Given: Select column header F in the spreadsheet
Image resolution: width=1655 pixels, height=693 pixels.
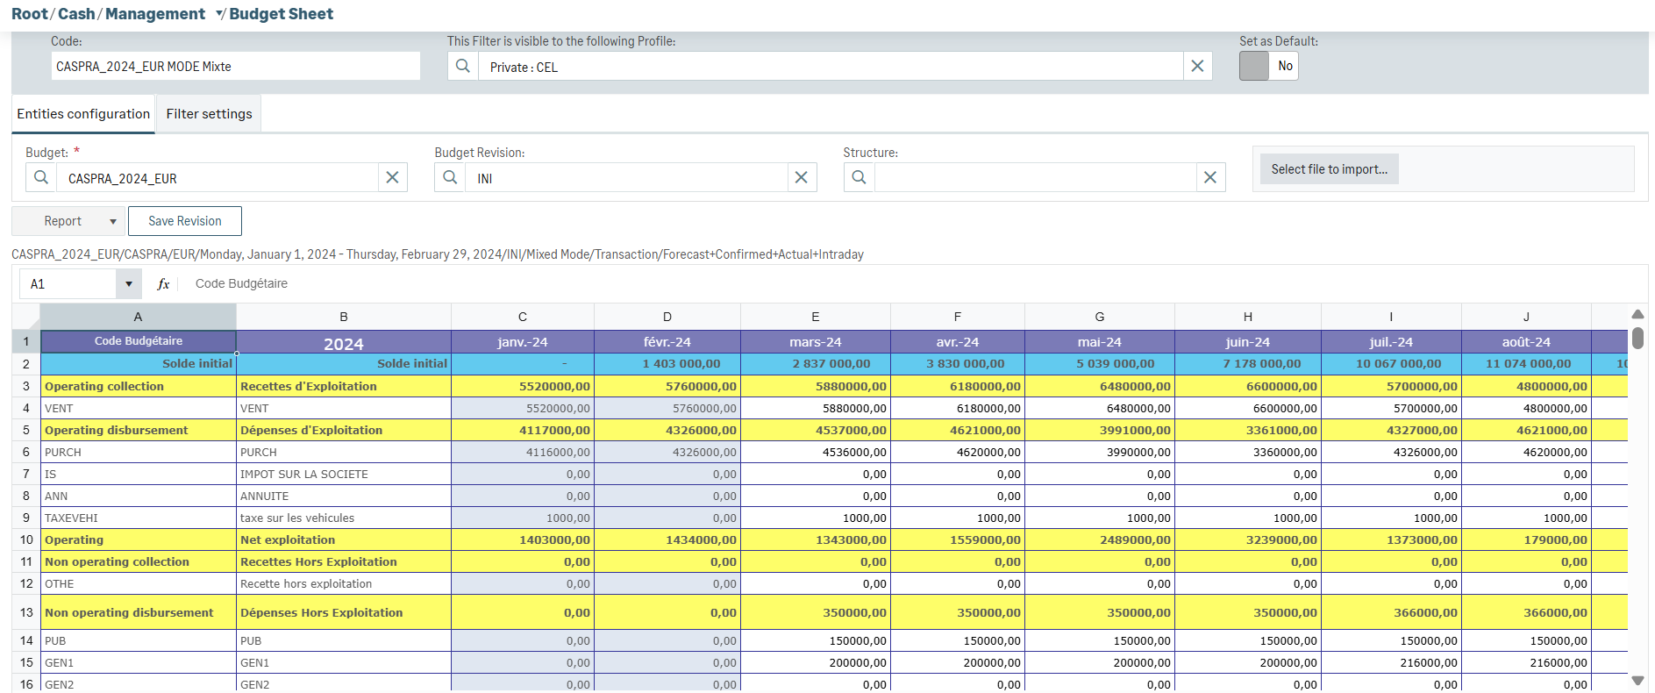Looking at the screenshot, I should tap(957, 317).
